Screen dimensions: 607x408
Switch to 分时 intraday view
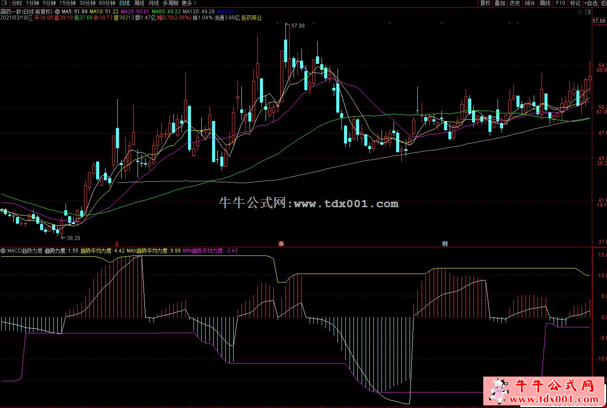[x=17, y=3]
